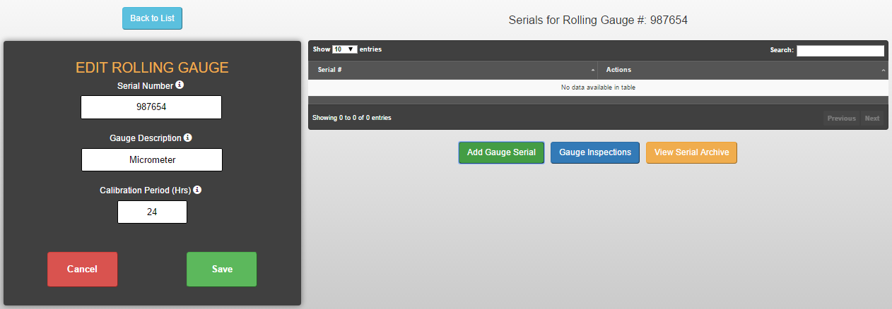892x309 pixels.
Task: Click the table Search box
Action: [x=840, y=51]
